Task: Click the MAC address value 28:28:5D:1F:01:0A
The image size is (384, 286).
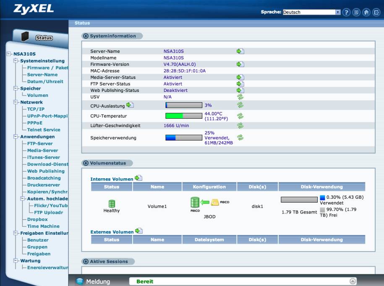Action: pos(185,71)
